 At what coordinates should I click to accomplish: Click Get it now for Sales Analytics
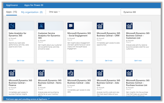click(x=20, y=61)
